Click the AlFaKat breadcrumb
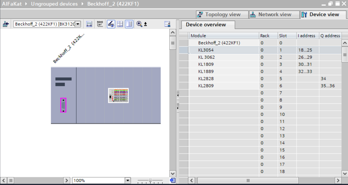 12,4
